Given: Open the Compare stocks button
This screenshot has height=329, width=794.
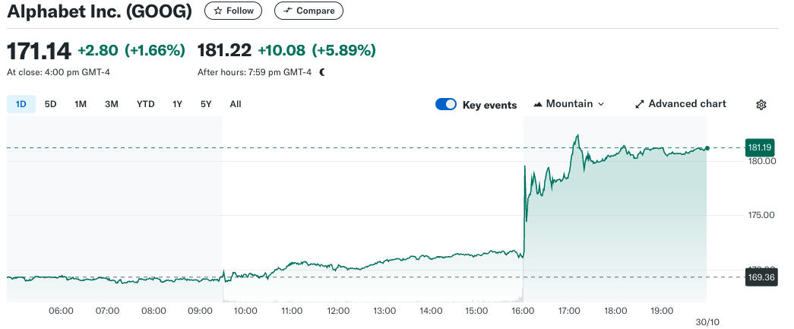Looking at the screenshot, I should (308, 11).
